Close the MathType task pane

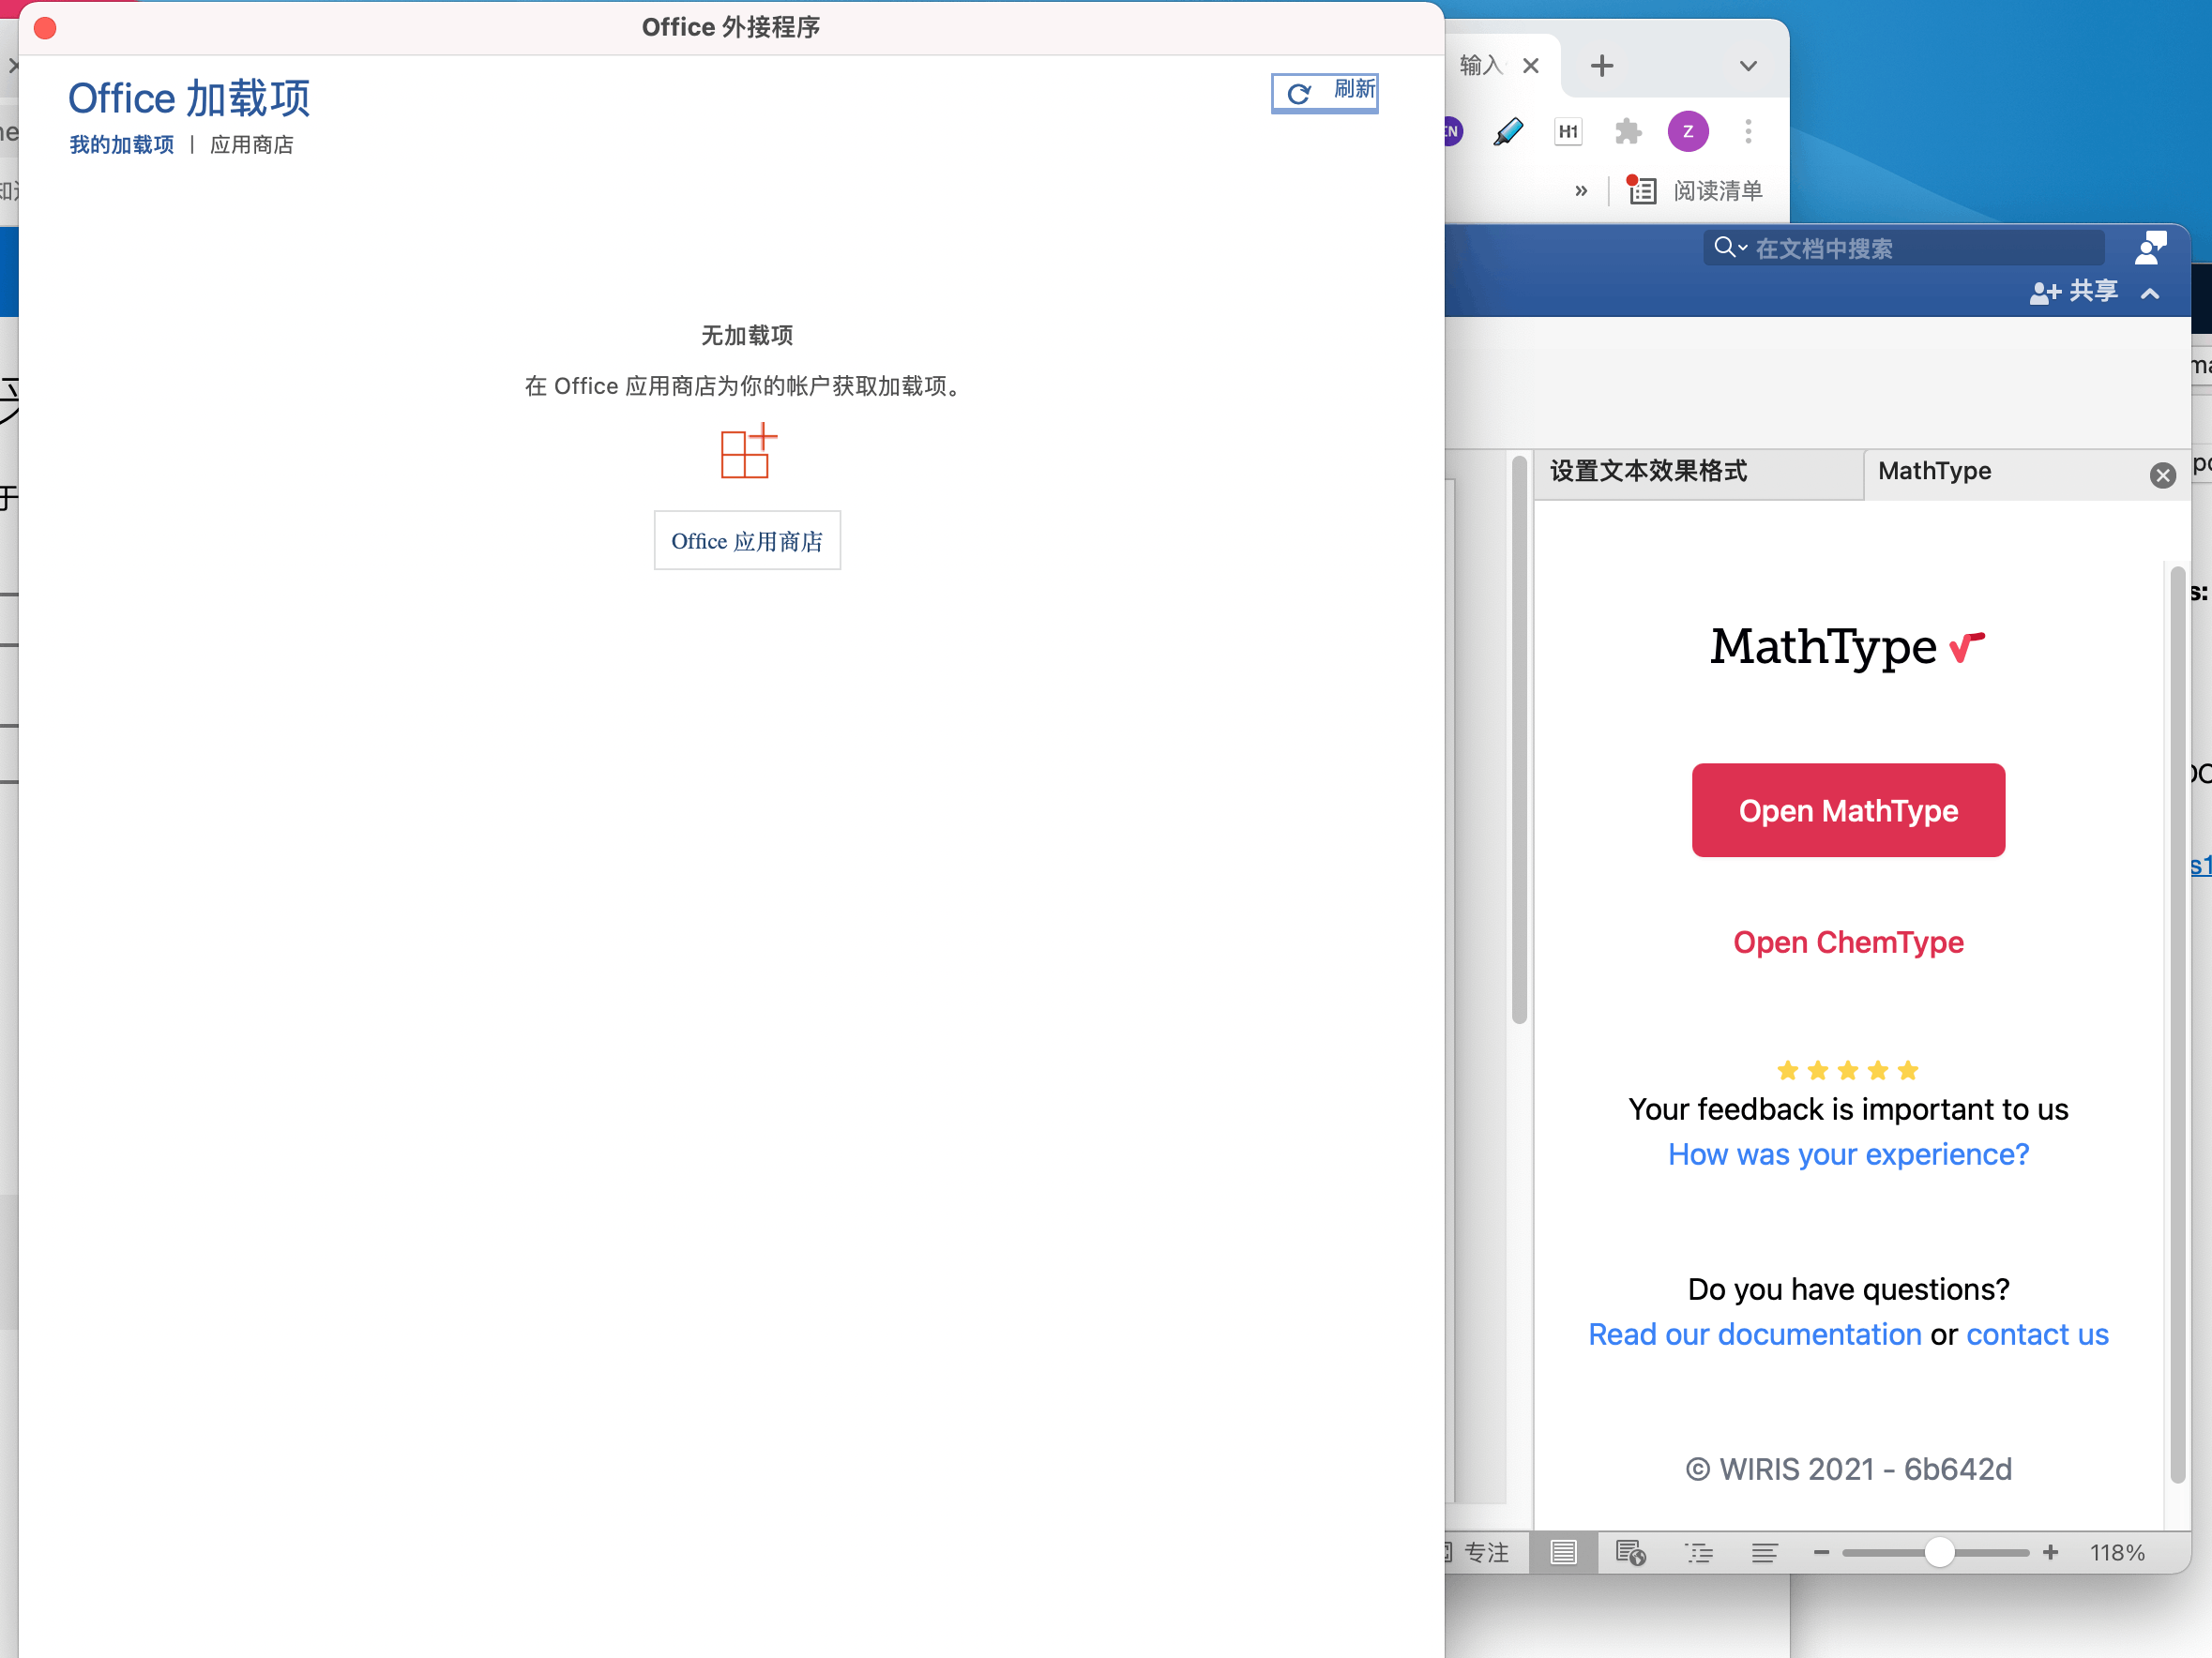click(2162, 475)
